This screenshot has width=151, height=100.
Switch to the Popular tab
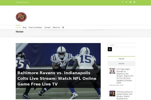(x=121, y=59)
